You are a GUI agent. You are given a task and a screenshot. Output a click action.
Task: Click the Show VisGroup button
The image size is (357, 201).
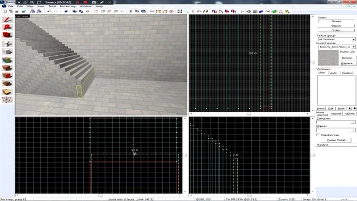tap(321, 108)
